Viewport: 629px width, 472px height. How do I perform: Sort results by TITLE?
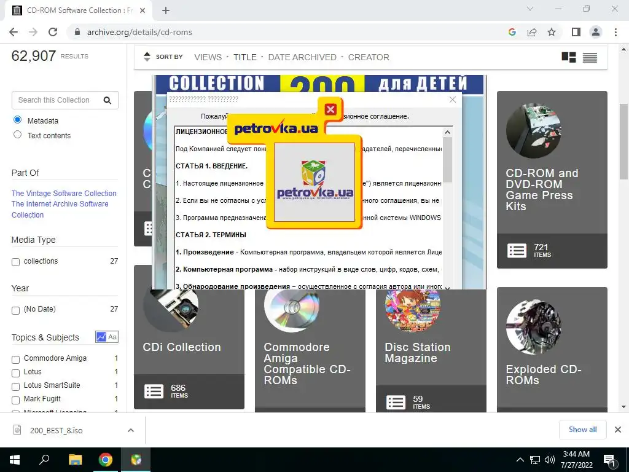tap(244, 57)
